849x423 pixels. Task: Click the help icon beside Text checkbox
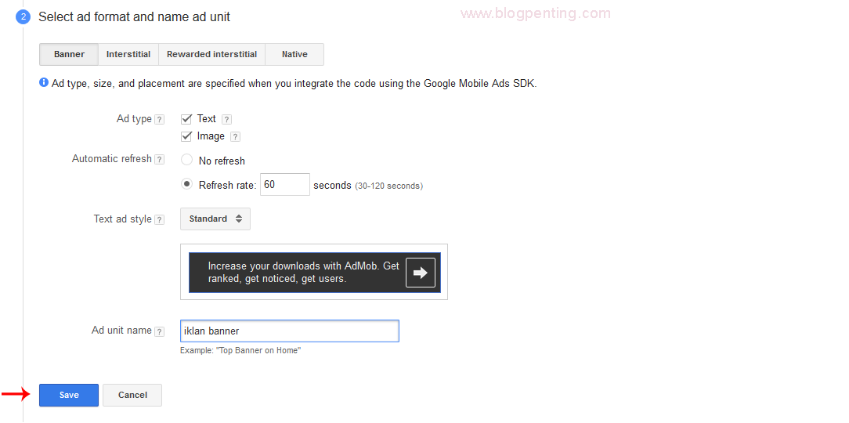tap(226, 120)
